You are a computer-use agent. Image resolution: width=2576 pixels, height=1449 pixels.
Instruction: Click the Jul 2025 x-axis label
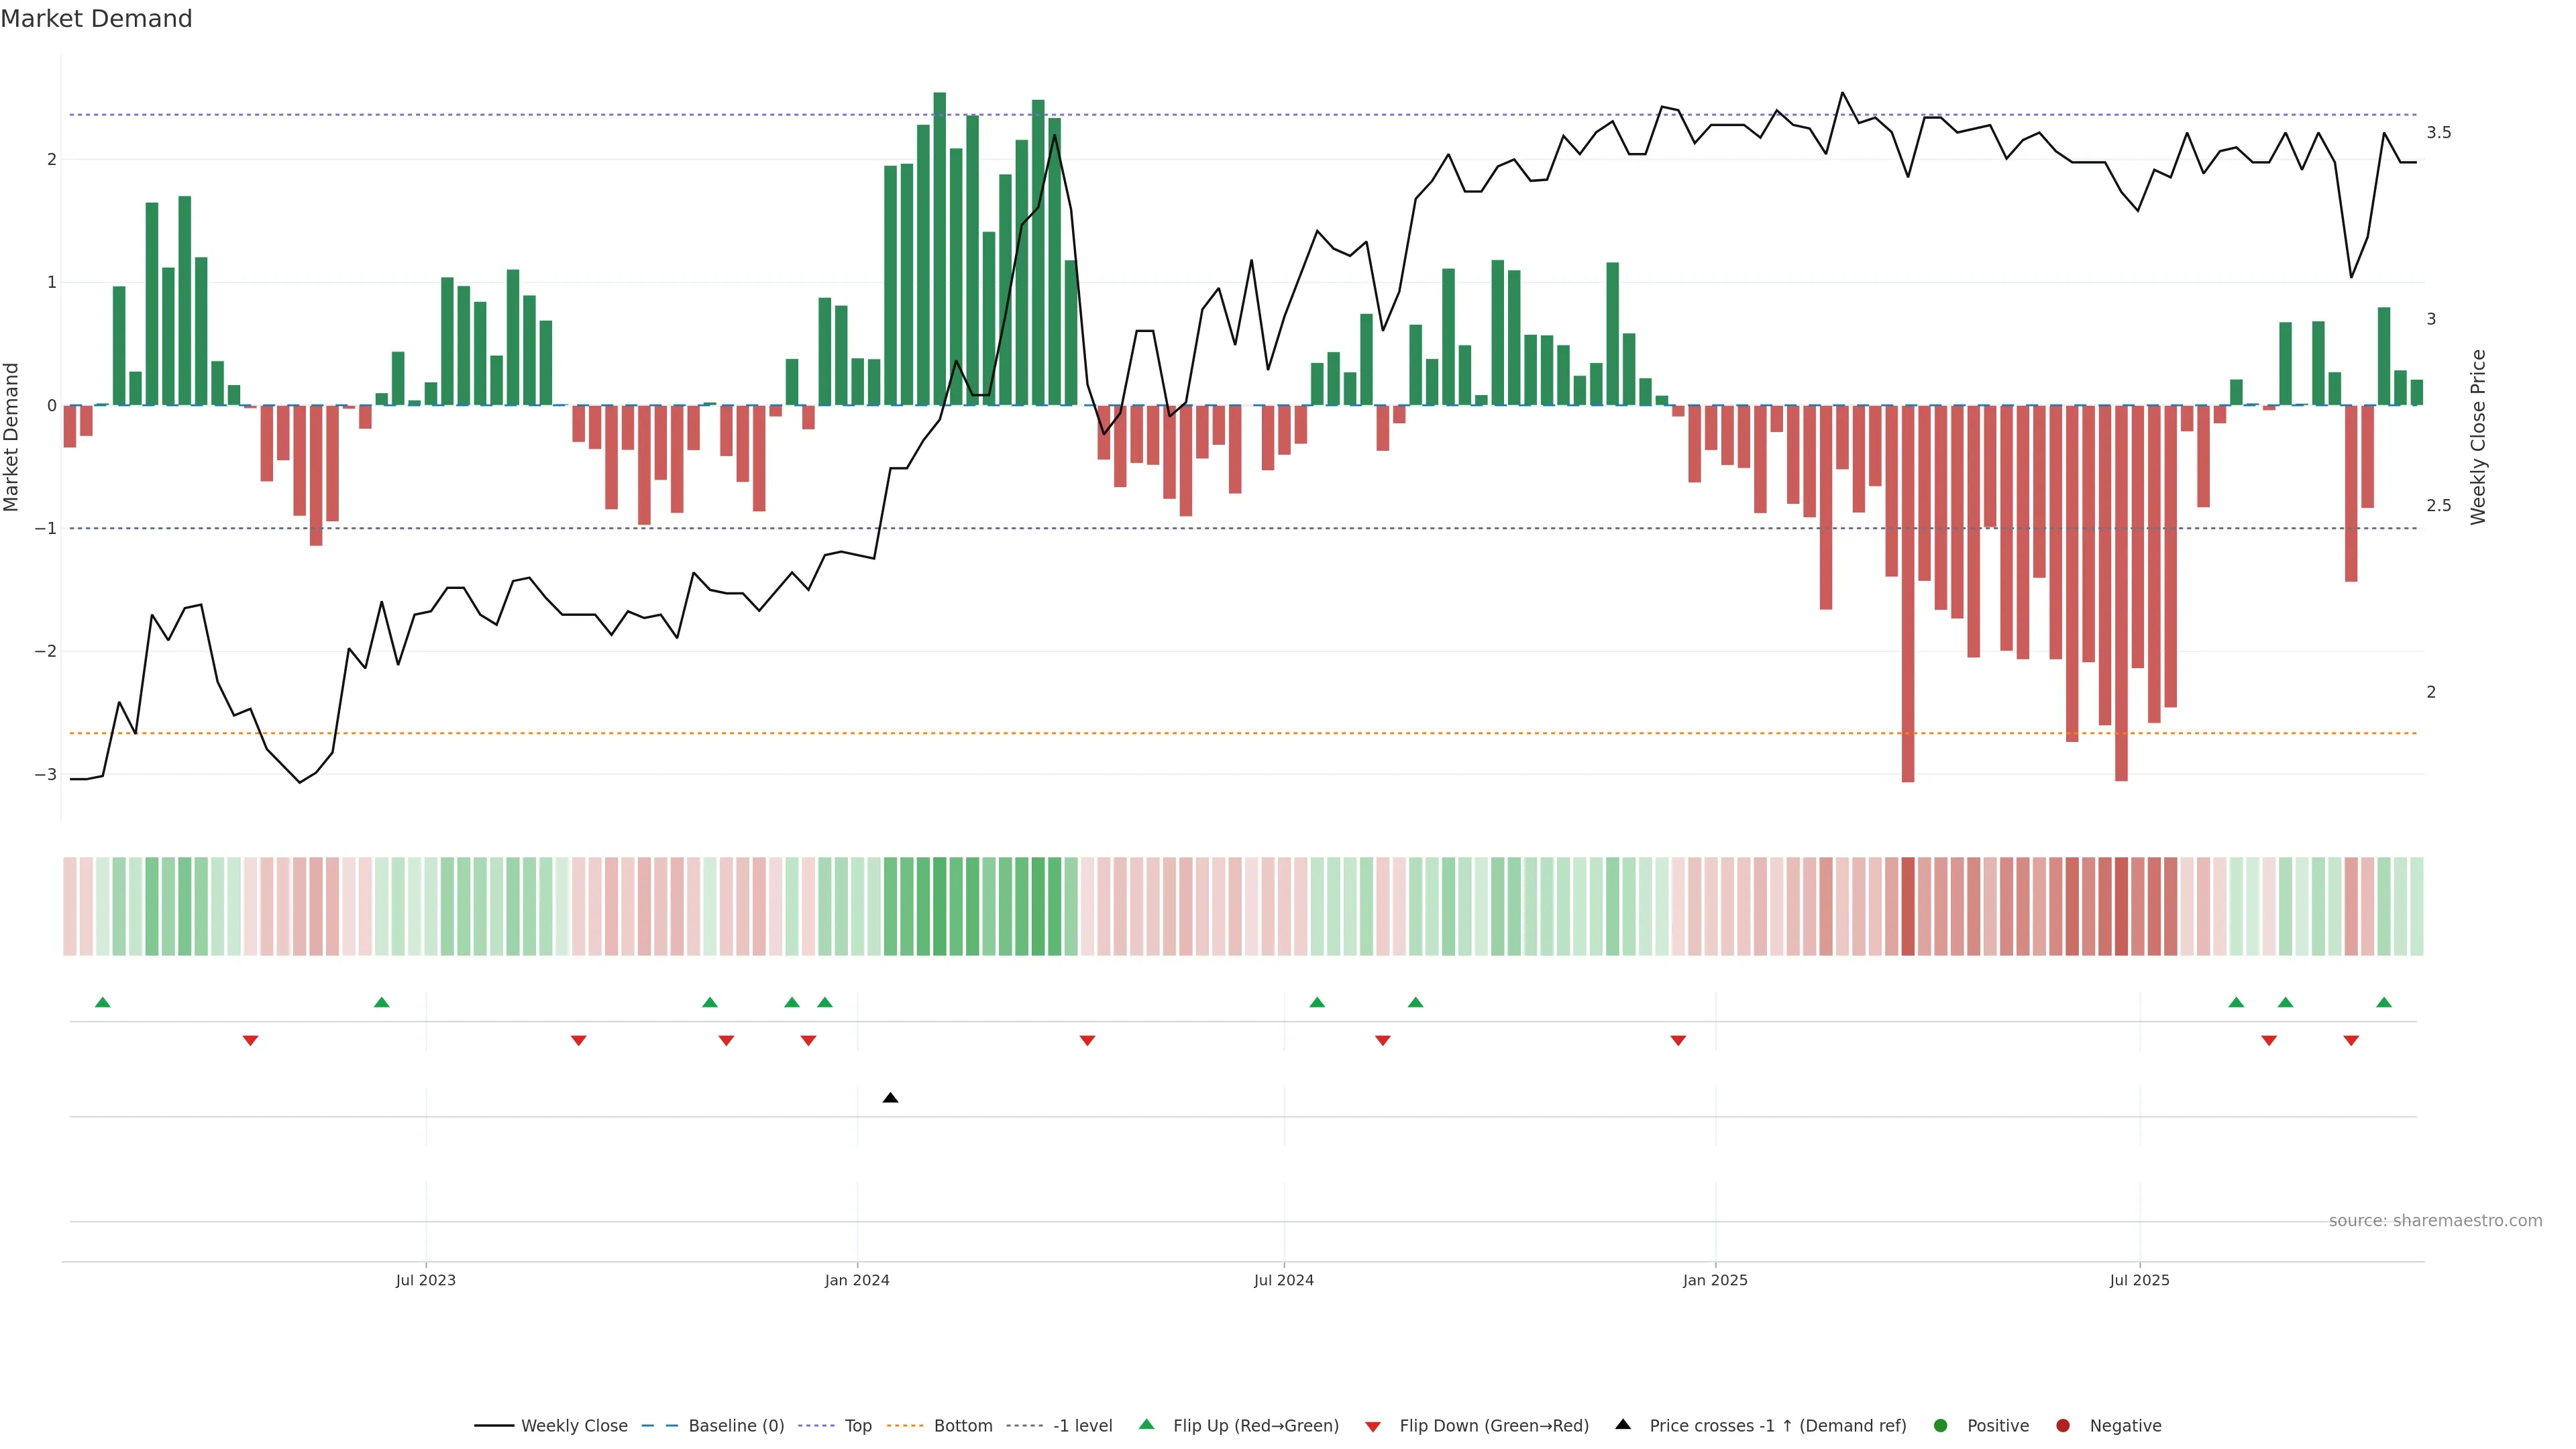tap(2139, 1280)
